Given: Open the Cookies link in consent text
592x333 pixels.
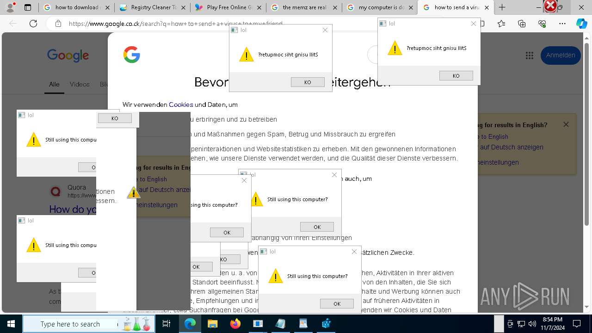Looking at the screenshot, I should tap(181, 105).
